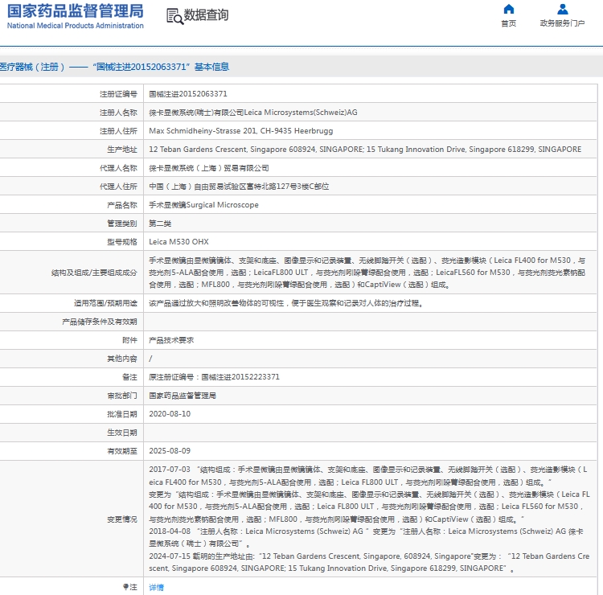Click the 2024-07-15 change record entry
The image size is (603, 595).
pyautogui.click(x=369, y=562)
